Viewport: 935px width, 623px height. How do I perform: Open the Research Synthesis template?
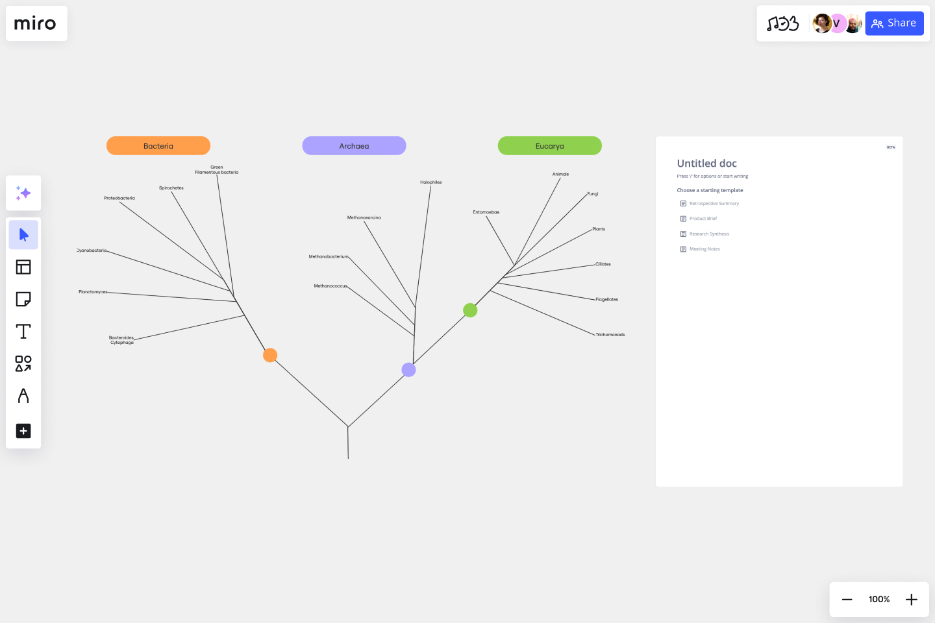(709, 234)
